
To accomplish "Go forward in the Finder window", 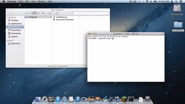I will [x=12, y=13].
